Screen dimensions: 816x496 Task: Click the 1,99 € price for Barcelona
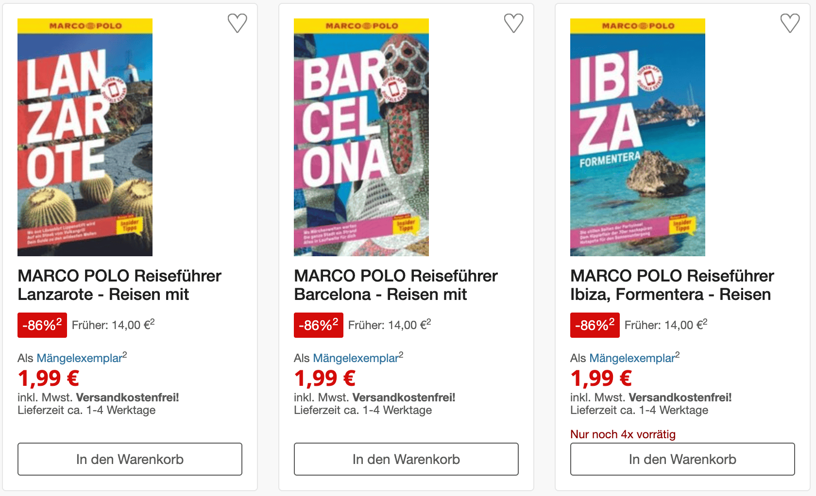click(325, 379)
